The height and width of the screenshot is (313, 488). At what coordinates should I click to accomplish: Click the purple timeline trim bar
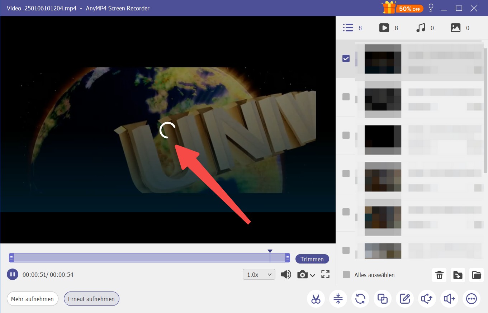tap(150, 258)
